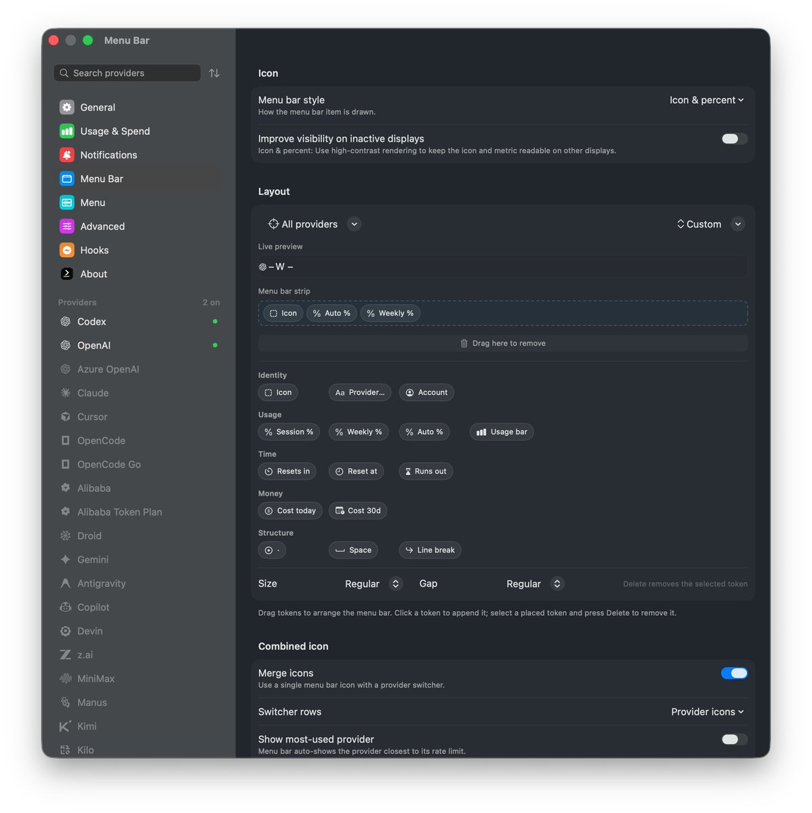
Task: Select the Copilot provider icon
Action: point(66,607)
